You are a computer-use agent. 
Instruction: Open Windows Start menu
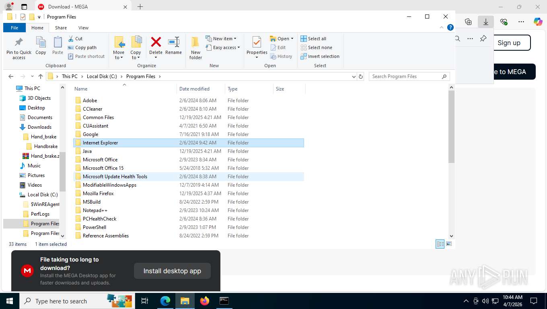tap(9, 301)
